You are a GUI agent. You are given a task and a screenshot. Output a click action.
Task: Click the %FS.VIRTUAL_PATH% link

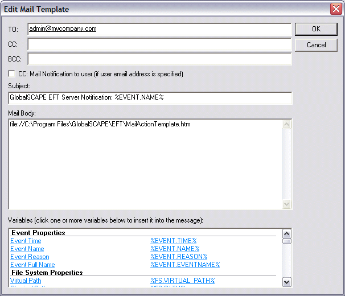pyautogui.click(x=182, y=281)
